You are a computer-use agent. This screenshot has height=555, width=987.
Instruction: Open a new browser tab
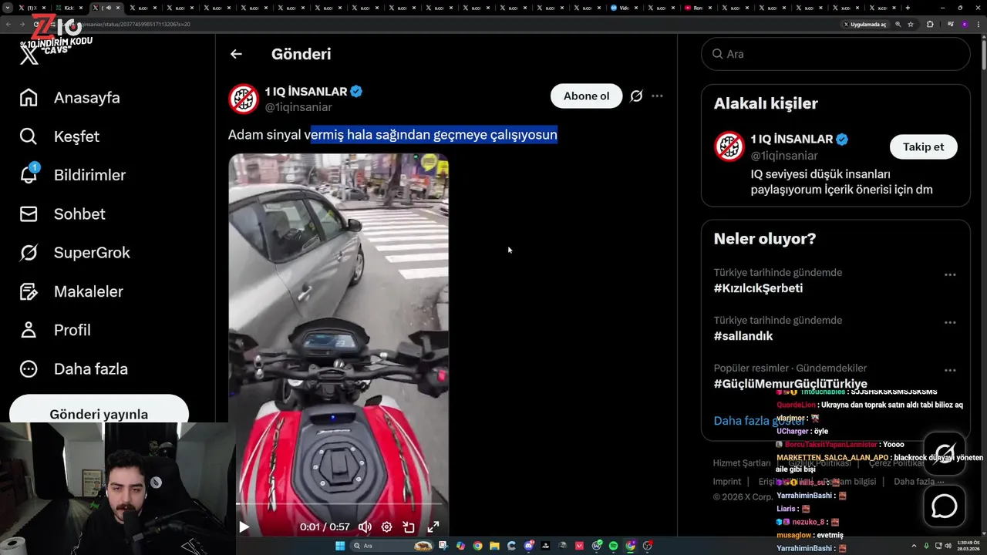[908, 8]
